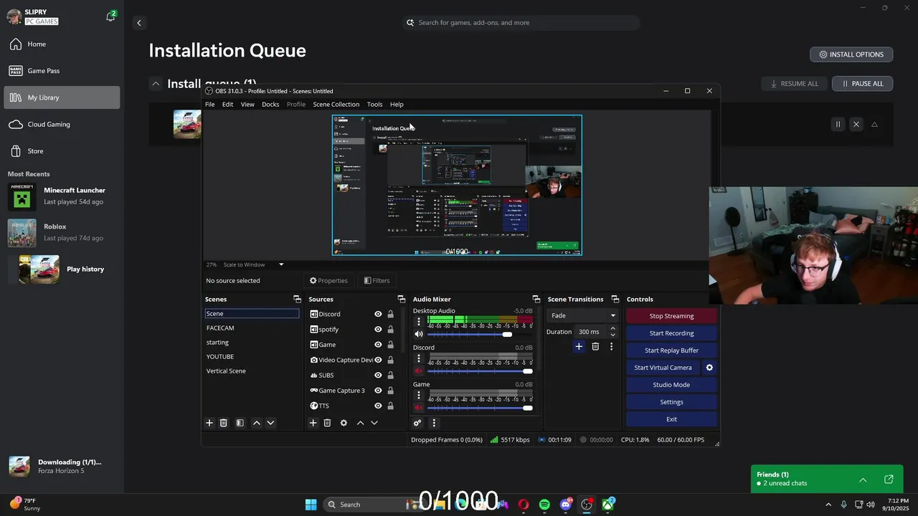The image size is (918, 516).
Task: Open Spotify from the taskbar
Action: [544, 505]
